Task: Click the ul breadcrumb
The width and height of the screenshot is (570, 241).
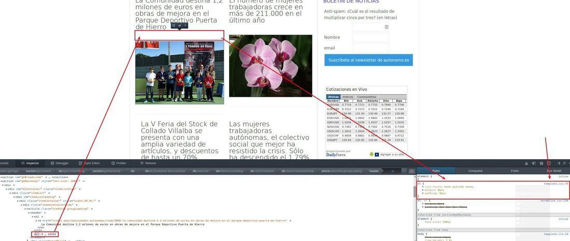Action: [393, 171]
